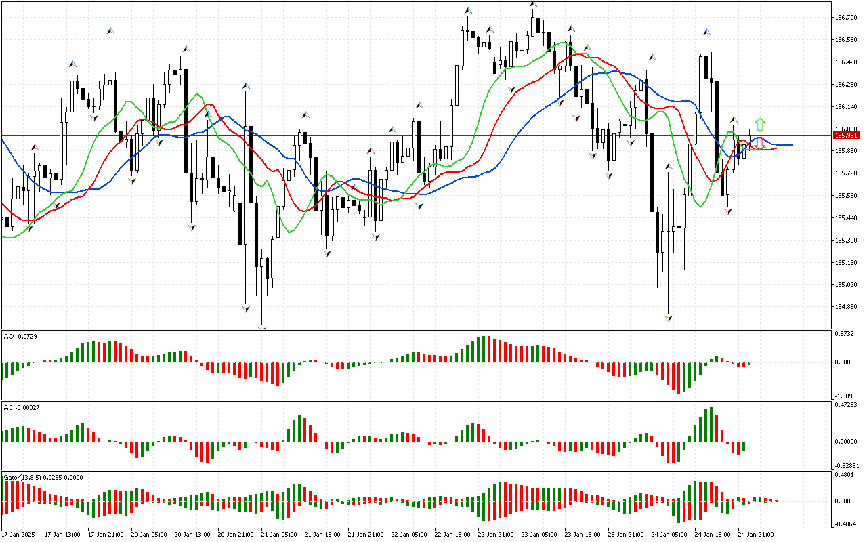Screen dimensions: 867x542
Task: Click the 155.720 price level on the scale
Action: coord(847,173)
